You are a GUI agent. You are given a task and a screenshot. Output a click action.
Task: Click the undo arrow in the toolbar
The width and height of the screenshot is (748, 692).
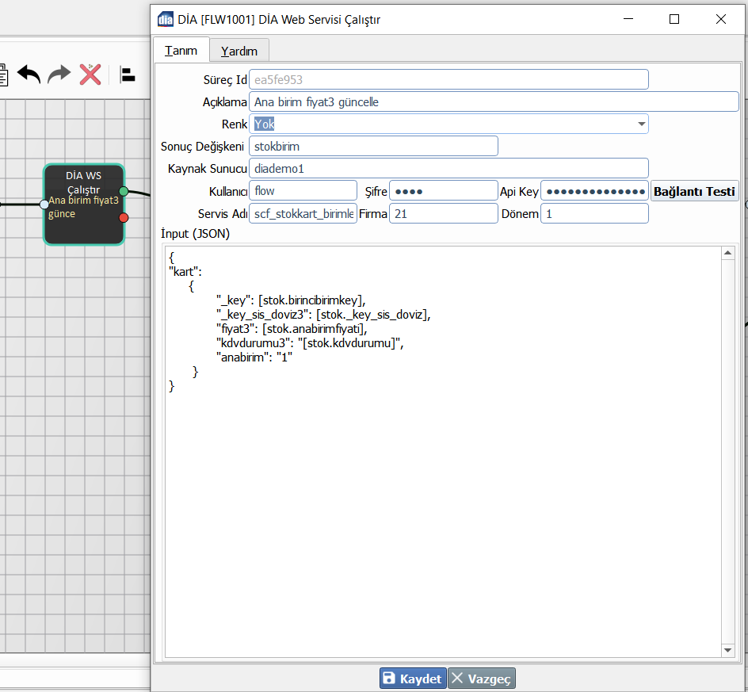[x=29, y=75]
